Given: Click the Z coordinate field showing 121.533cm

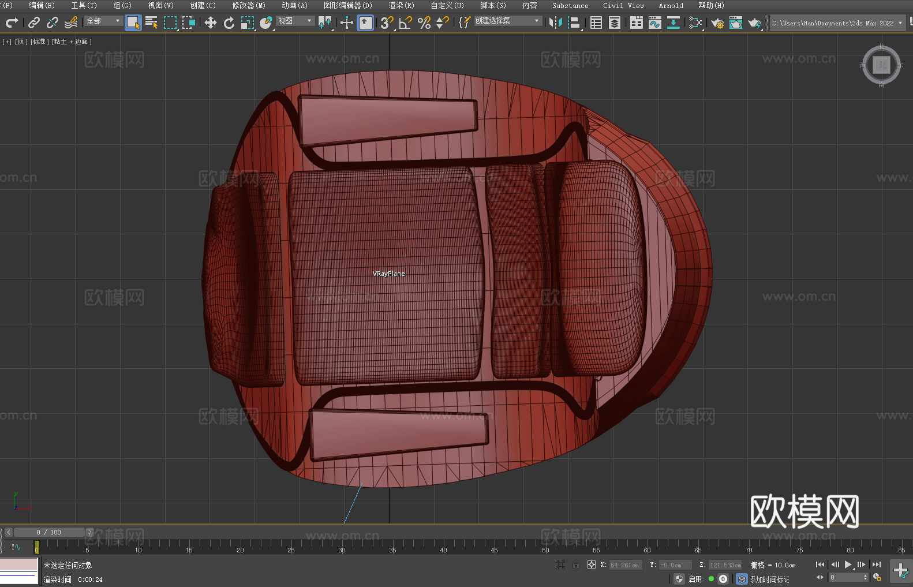Looking at the screenshot, I should pyautogui.click(x=725, y=565).
